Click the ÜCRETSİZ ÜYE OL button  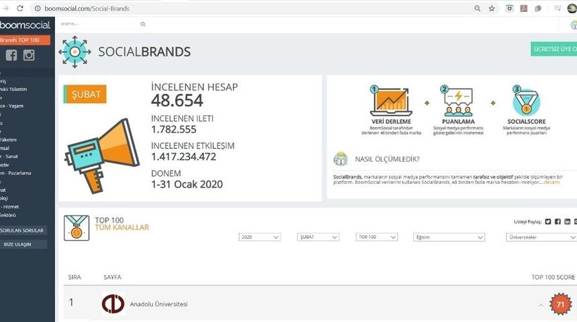pyautogui.click(x=554, y=50)
